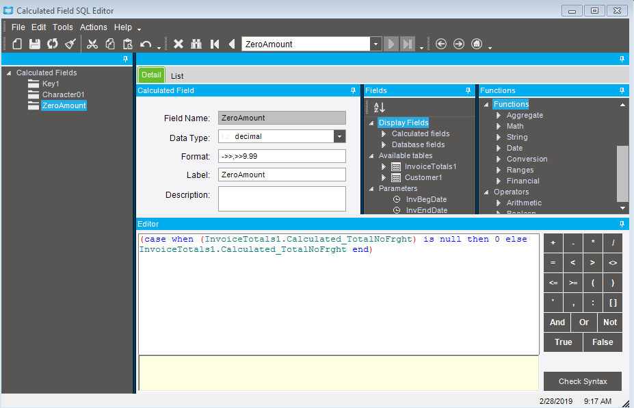Pin the Fields panel
Viewport: 634px width, 408px height.
click(468, 90)
